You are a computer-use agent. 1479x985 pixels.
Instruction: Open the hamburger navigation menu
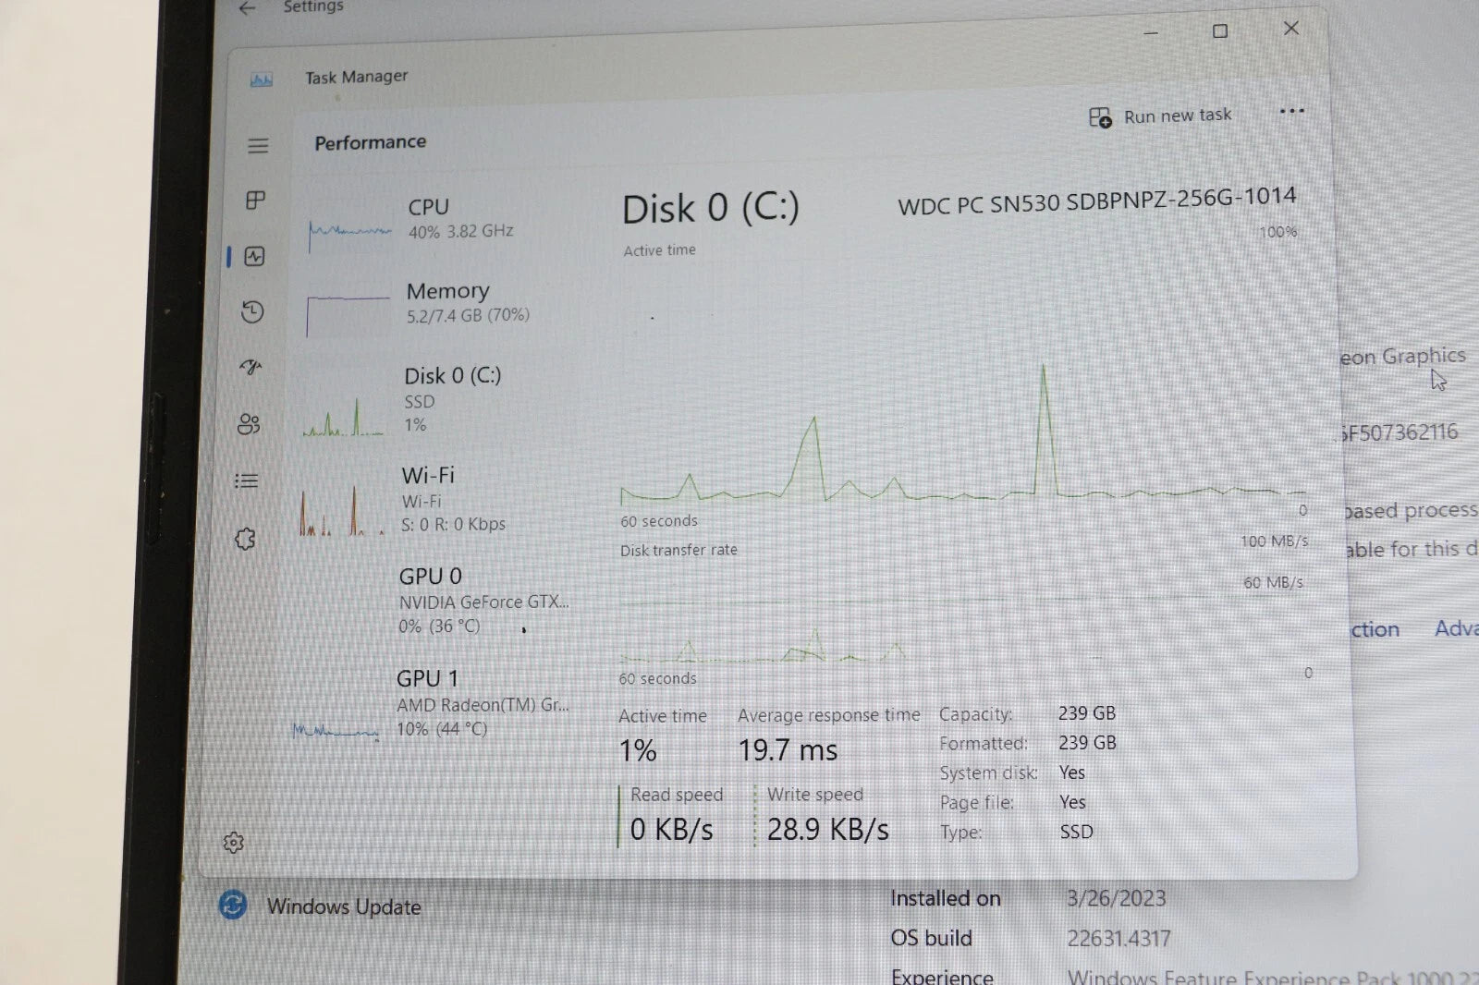(x=258, y=146)
